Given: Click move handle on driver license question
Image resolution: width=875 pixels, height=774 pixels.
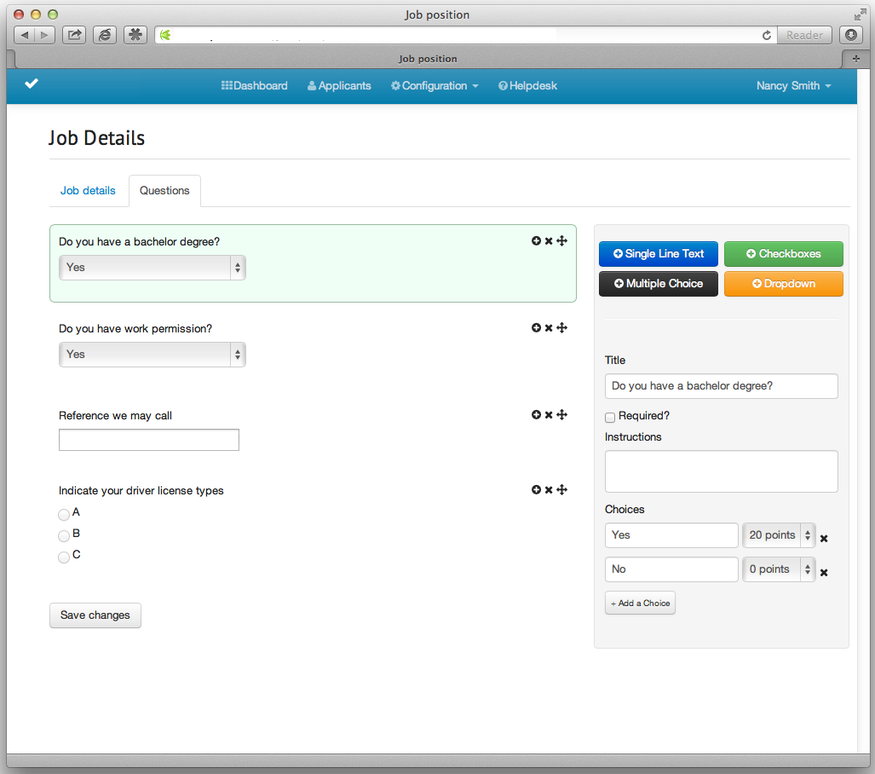Looking at the screenshot, I should [562, 490].
